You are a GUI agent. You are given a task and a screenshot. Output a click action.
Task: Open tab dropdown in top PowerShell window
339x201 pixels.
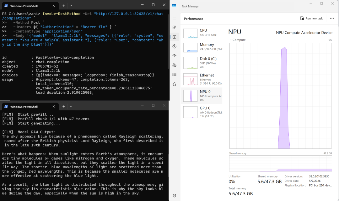(x=71, y=6)
